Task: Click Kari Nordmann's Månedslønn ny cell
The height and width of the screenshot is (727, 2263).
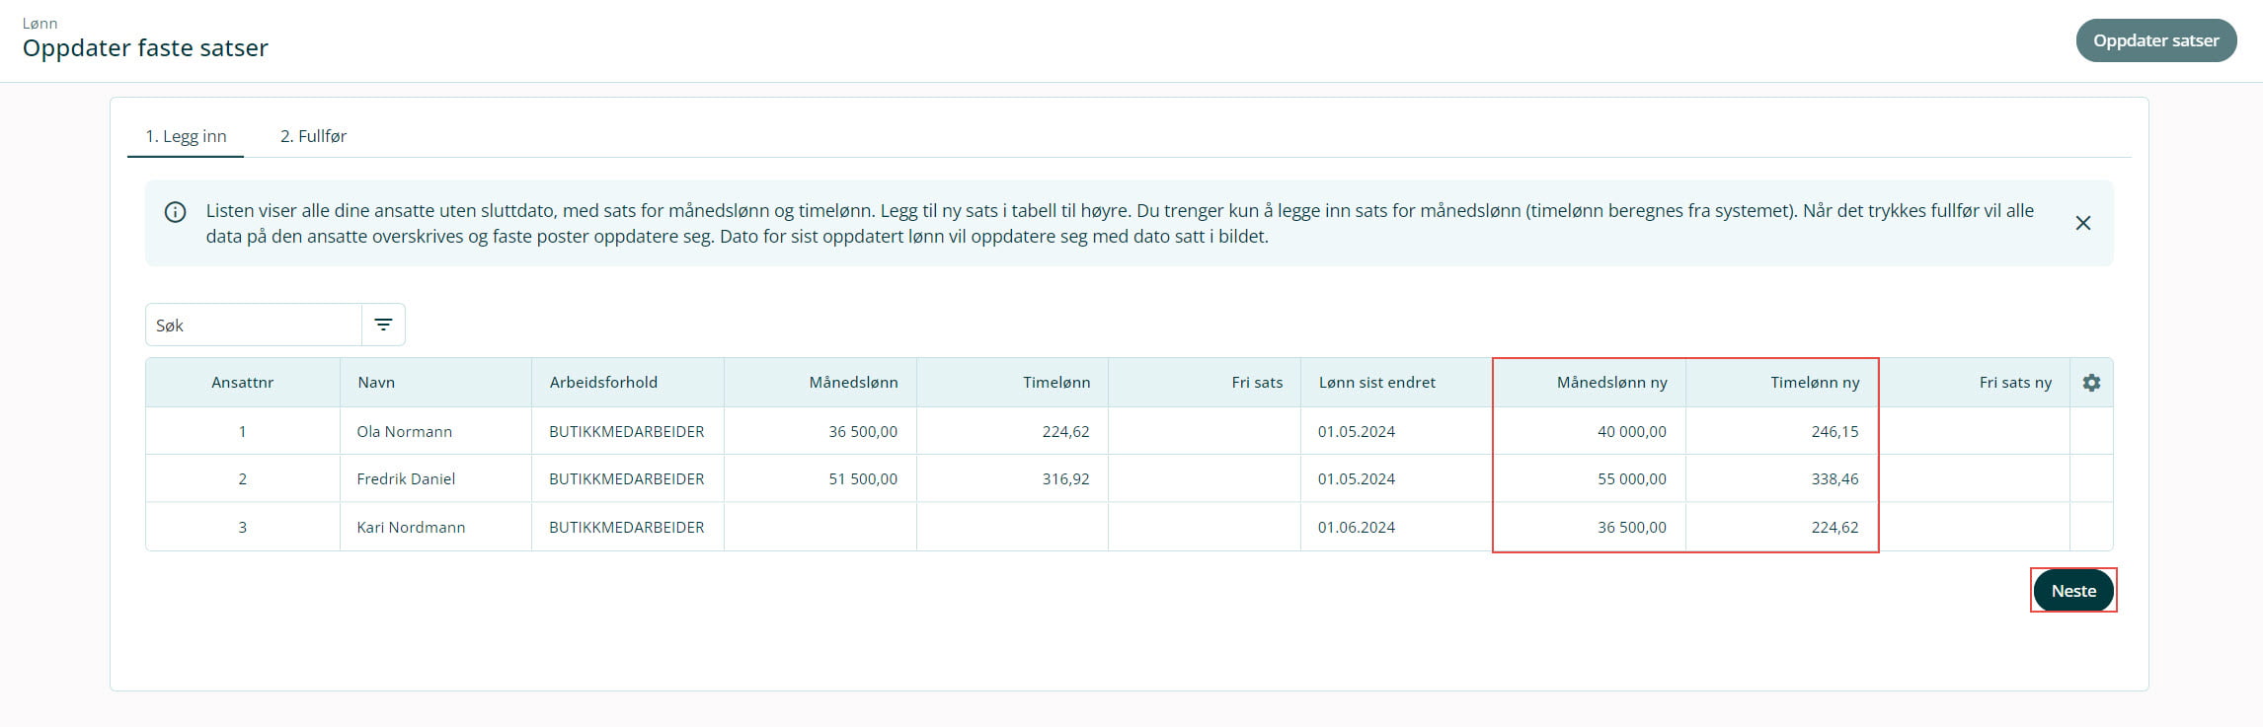Action: pos(1589,527)
